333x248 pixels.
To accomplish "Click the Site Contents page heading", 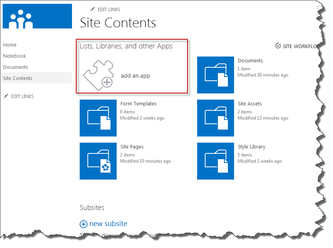I will (118, 23).
